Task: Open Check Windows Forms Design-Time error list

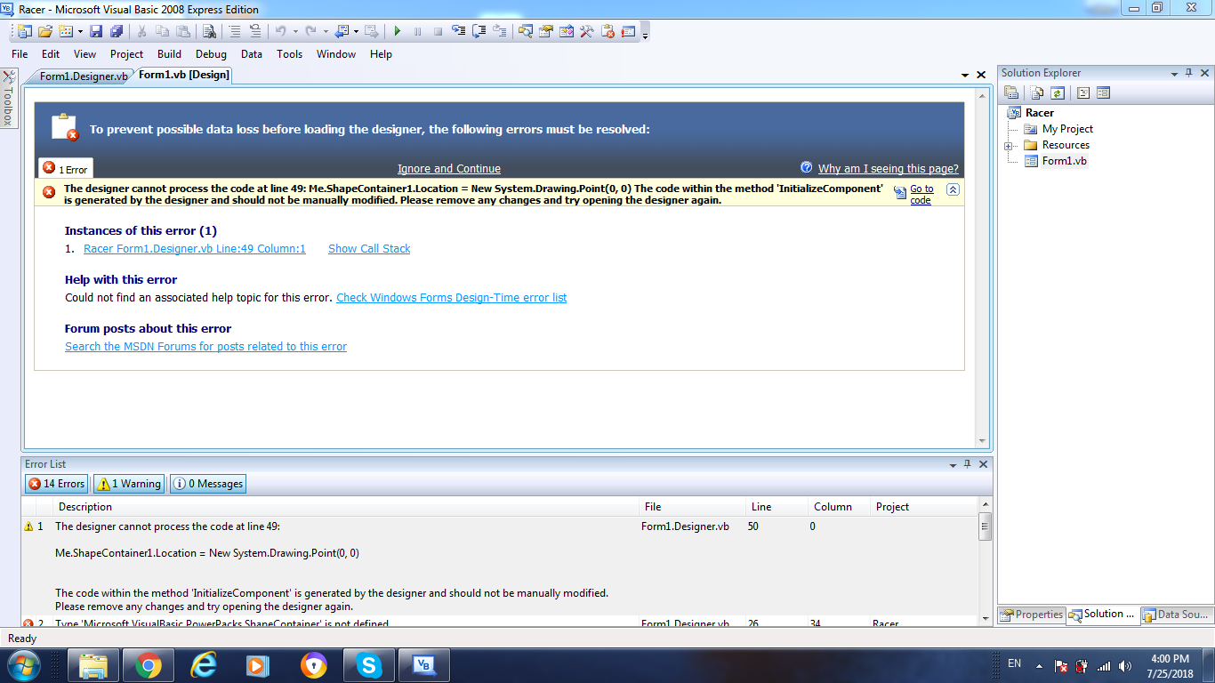Action: pyautogui.click(x=451, y=298)
